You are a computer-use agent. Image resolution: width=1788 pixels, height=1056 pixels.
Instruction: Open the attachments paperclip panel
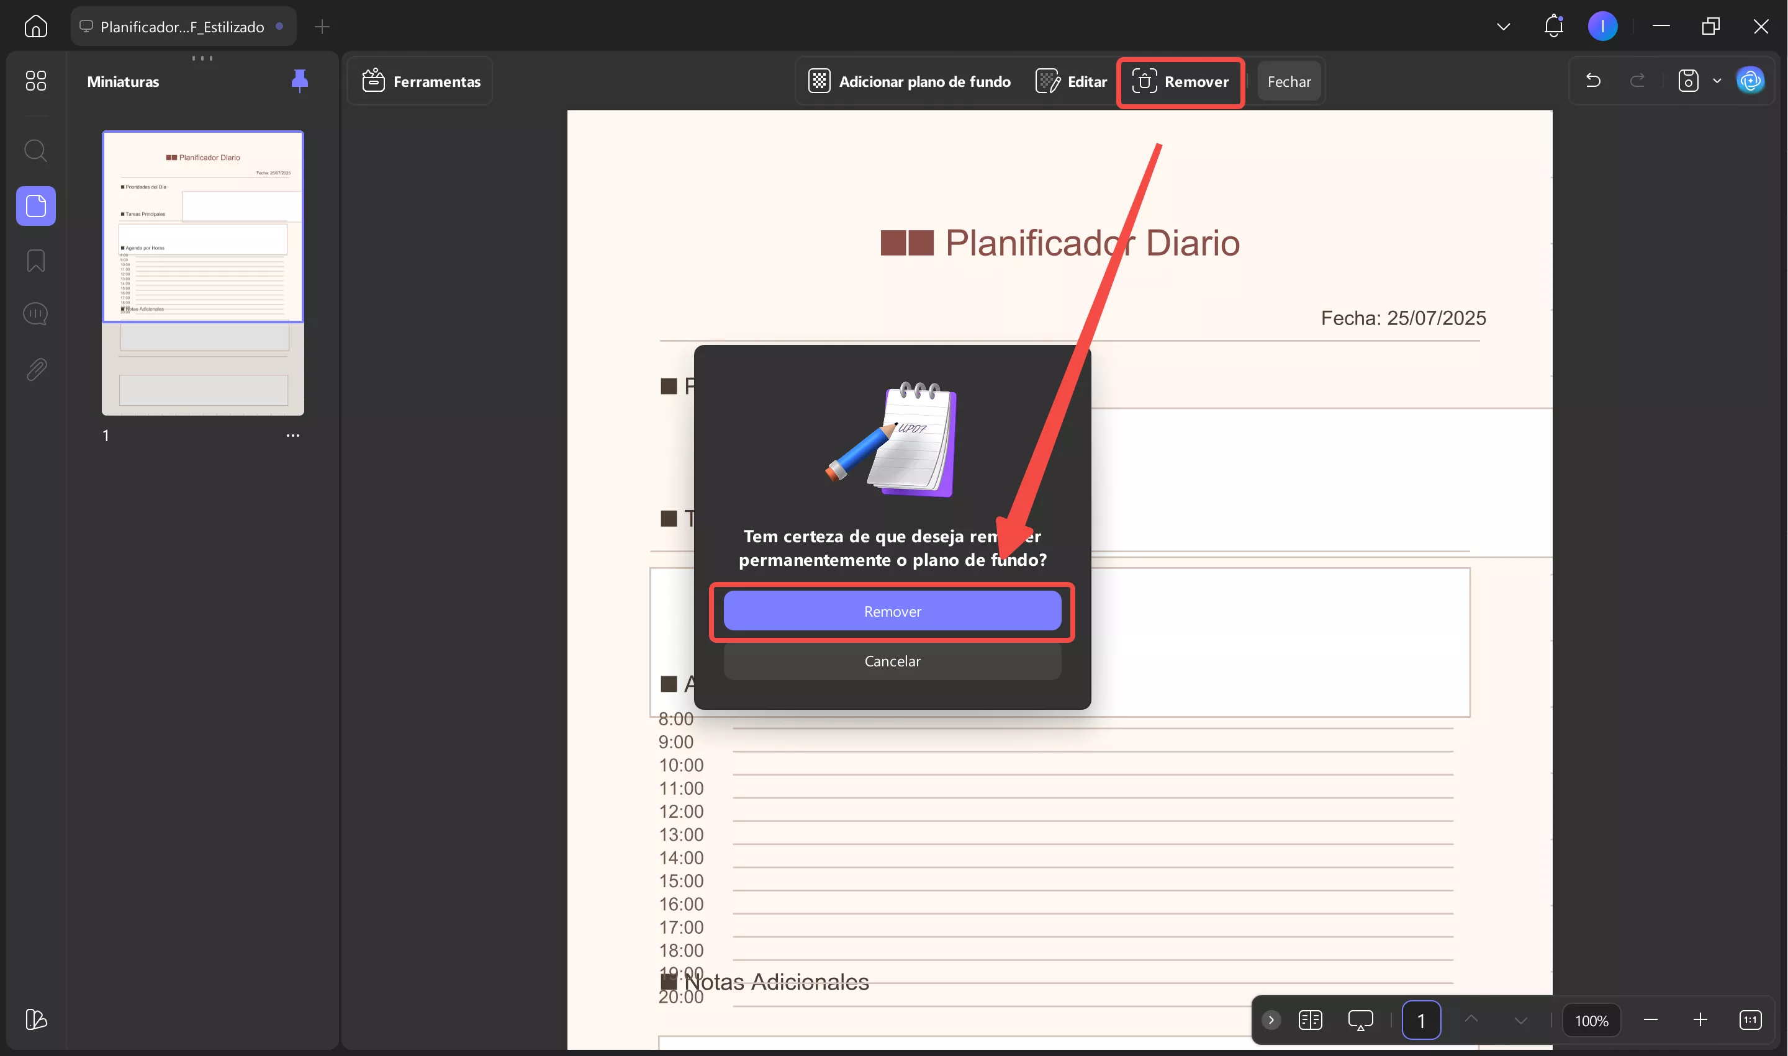coord(35,369)
